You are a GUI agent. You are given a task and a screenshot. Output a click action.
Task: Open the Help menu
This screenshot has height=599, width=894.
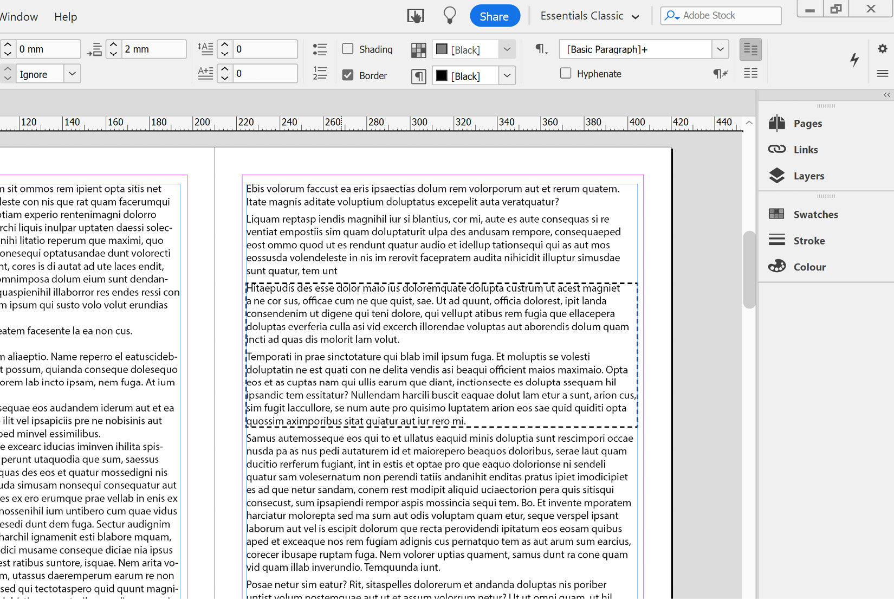pos(66,16)
